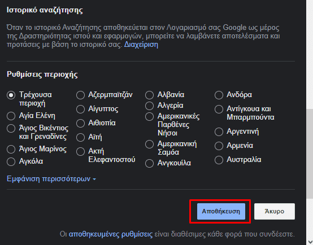The image size is (313, 245).
Task: Choose Αλβανία as region
Action: [150, 95]
